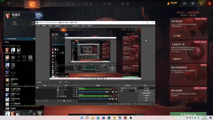Switch to Dota 2 taskbar icon
The height and width of the screenshot is (120, 213).
click(125, 118)
